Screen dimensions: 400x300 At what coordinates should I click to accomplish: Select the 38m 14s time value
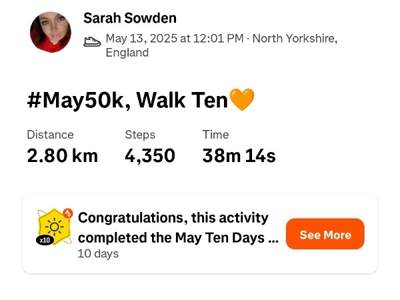coord(239,156)
